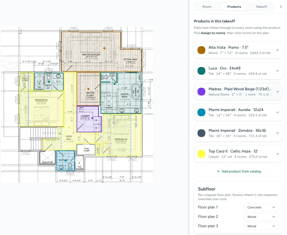Click teal marker dot in Master Bath
The width and height of the screenshot is (287, 235).
(x=115, y=84)
